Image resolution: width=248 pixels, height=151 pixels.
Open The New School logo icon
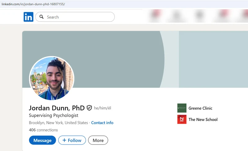pyautogui.click(x=182, y=119)
